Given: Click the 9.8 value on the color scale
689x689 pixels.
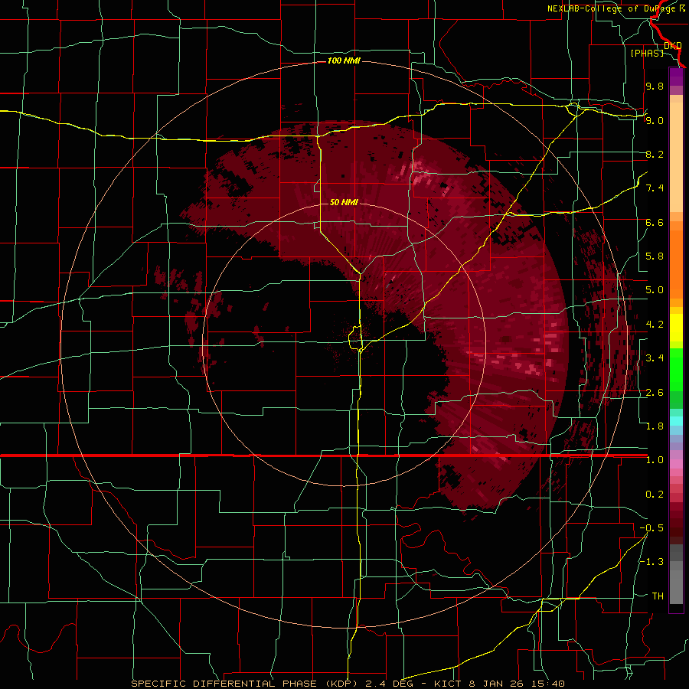Looking at the screenshot, I should click(655, 86).
